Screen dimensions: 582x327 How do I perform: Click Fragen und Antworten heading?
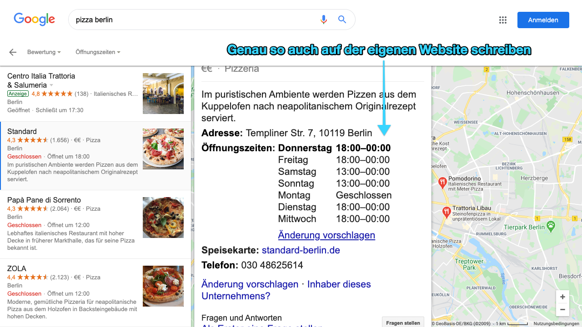pos(241,318)
